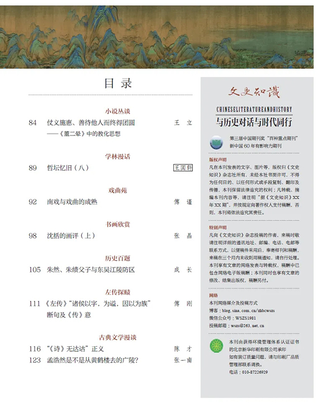Open article 仗义施惠、善待他人而终得团圆

click(91, 123)
